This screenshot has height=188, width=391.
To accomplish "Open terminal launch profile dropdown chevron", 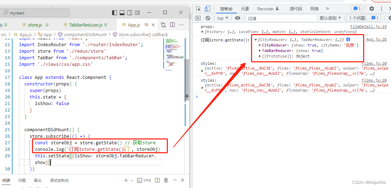I will [132, 180].
